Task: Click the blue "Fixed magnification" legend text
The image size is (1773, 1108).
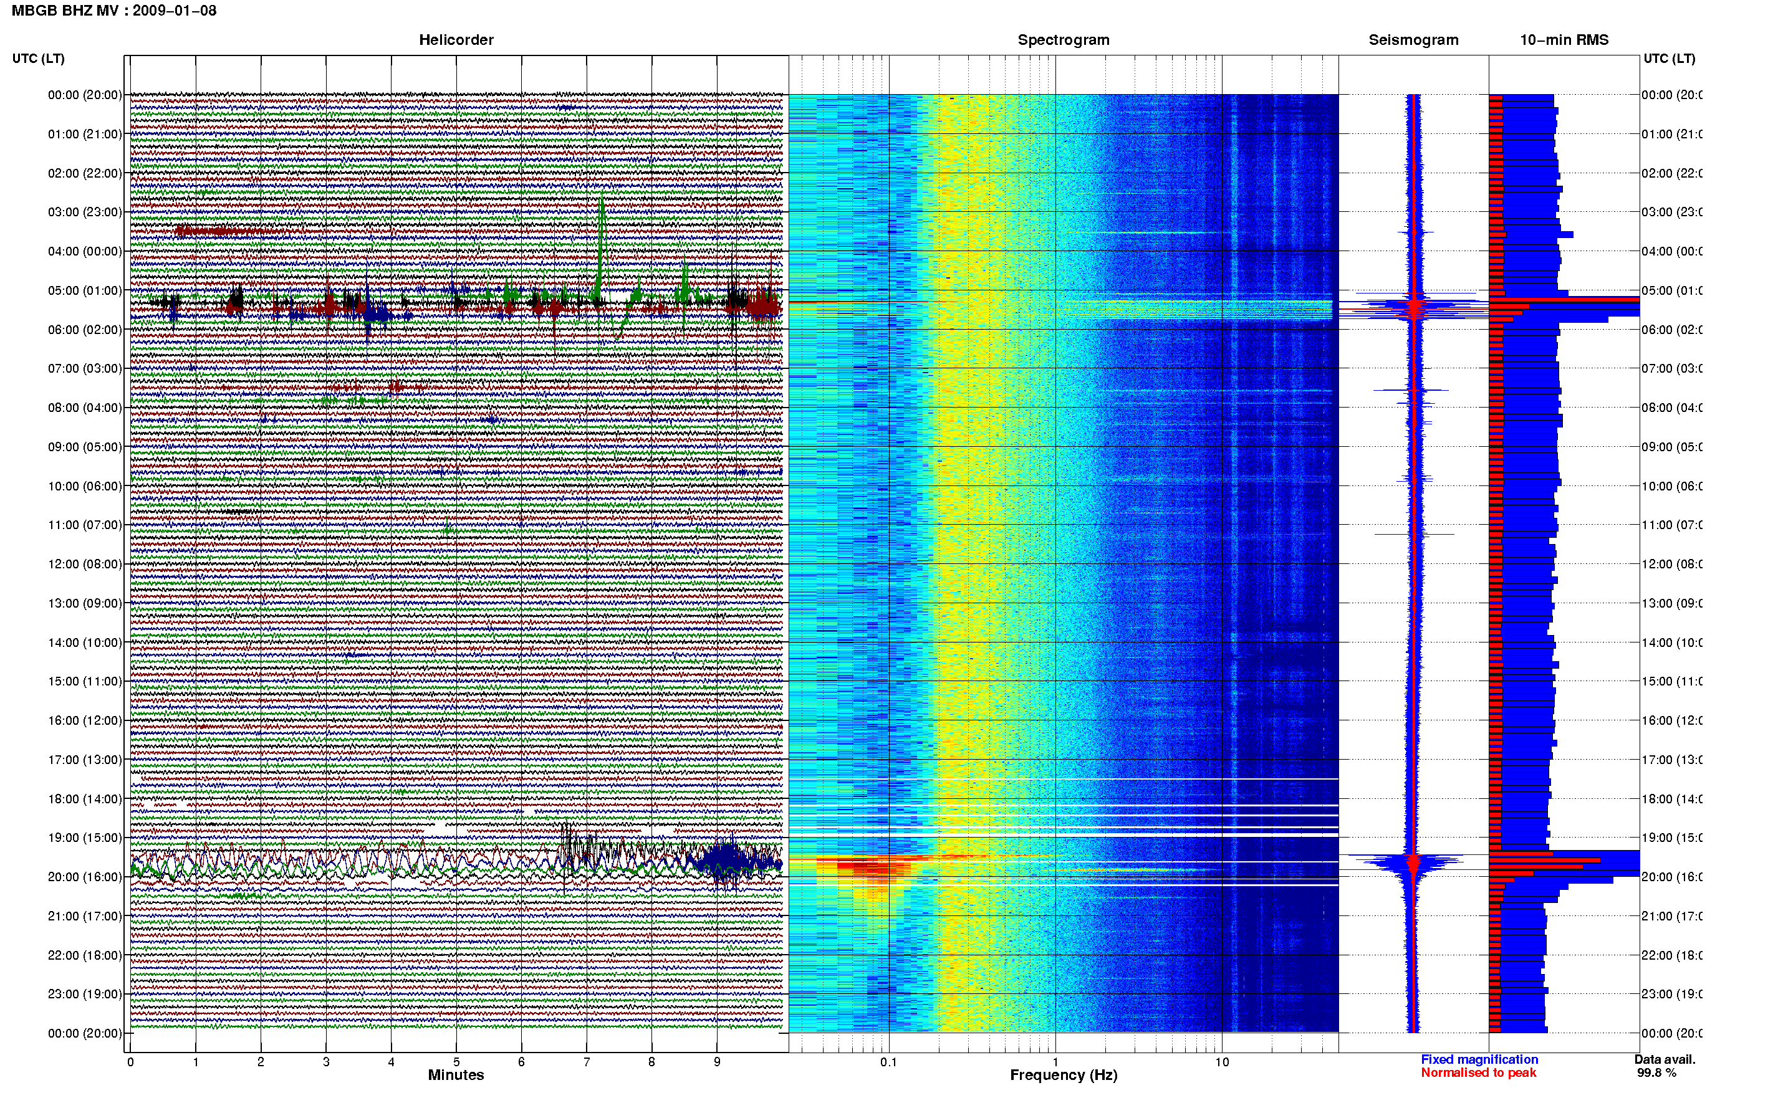Action: point(1479,1059)
